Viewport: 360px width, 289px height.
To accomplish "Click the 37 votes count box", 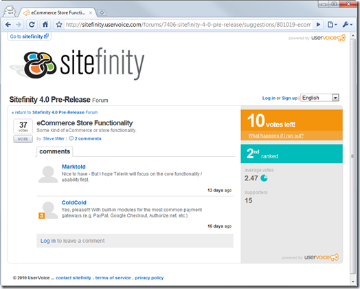I will (x=23, y=126).
